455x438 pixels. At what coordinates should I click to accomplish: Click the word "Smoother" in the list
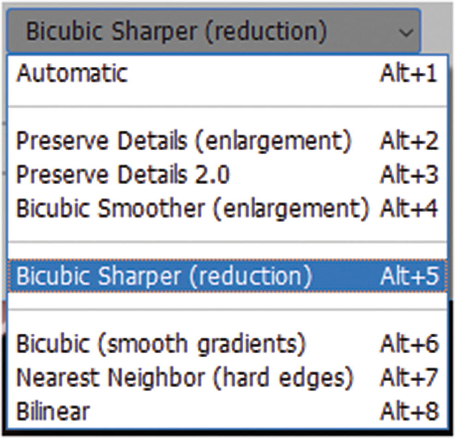click(150, 209)
